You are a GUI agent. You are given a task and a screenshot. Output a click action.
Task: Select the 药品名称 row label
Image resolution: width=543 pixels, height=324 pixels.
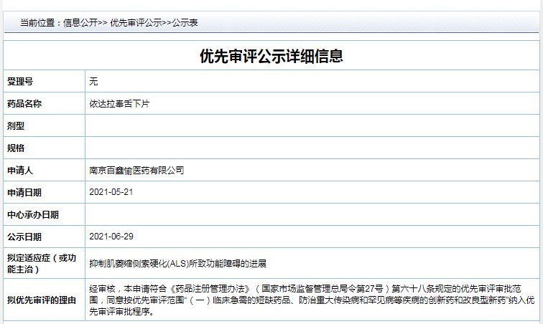pyautogui.click(x=24, y=104)
